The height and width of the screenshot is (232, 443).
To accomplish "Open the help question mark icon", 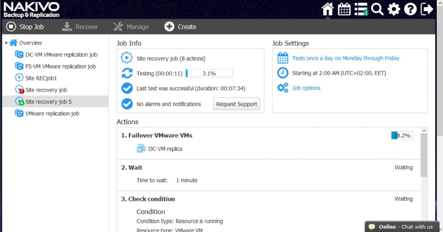I will coord(410,9).
